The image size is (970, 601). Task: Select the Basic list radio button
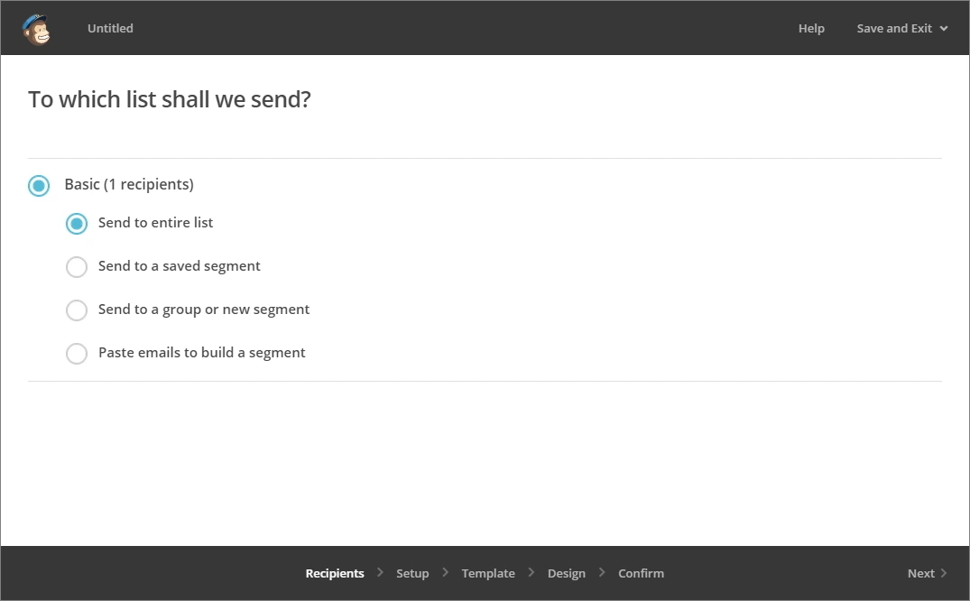point(39,185)
